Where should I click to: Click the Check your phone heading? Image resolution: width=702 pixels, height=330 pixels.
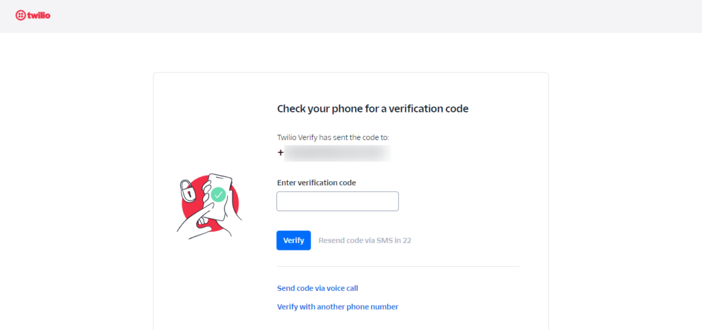click(x=372, y=108)
